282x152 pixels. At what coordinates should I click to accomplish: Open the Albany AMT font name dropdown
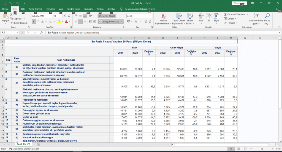click(51, 16)
